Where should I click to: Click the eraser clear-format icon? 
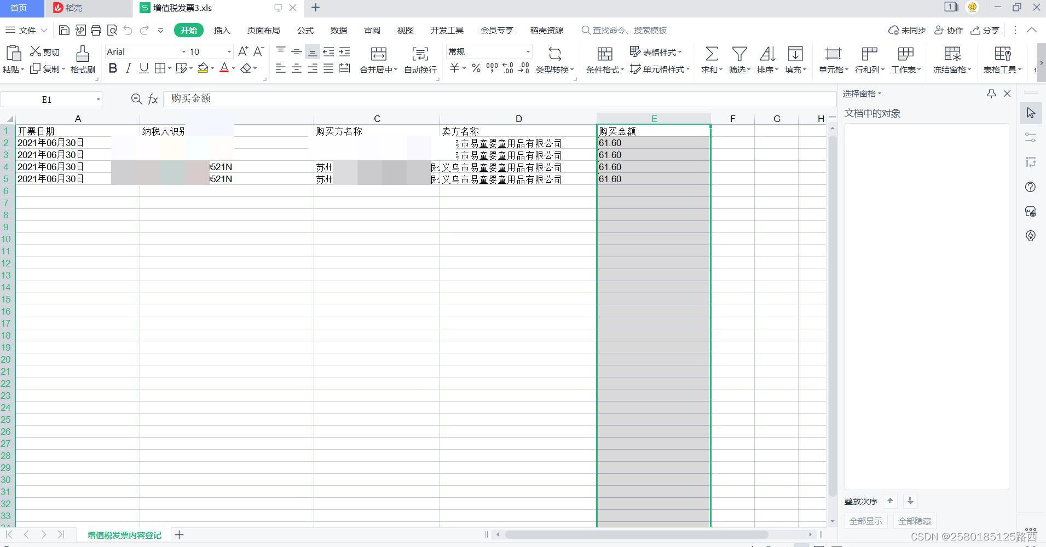pos(246,68)
